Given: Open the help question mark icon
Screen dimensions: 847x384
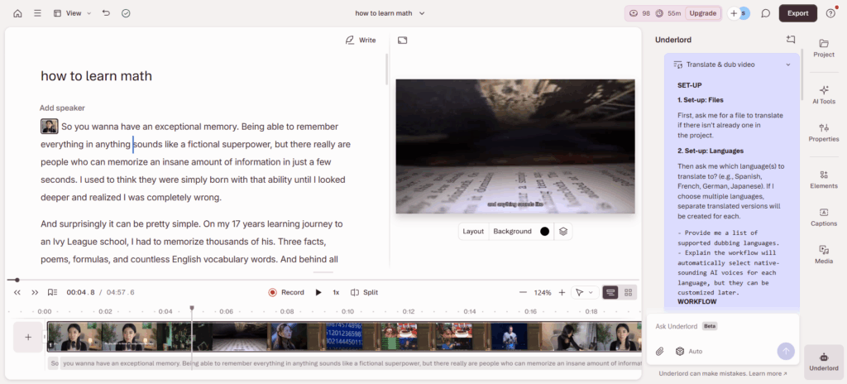Looking at the screenshot, I should click(x=830, y=13).
